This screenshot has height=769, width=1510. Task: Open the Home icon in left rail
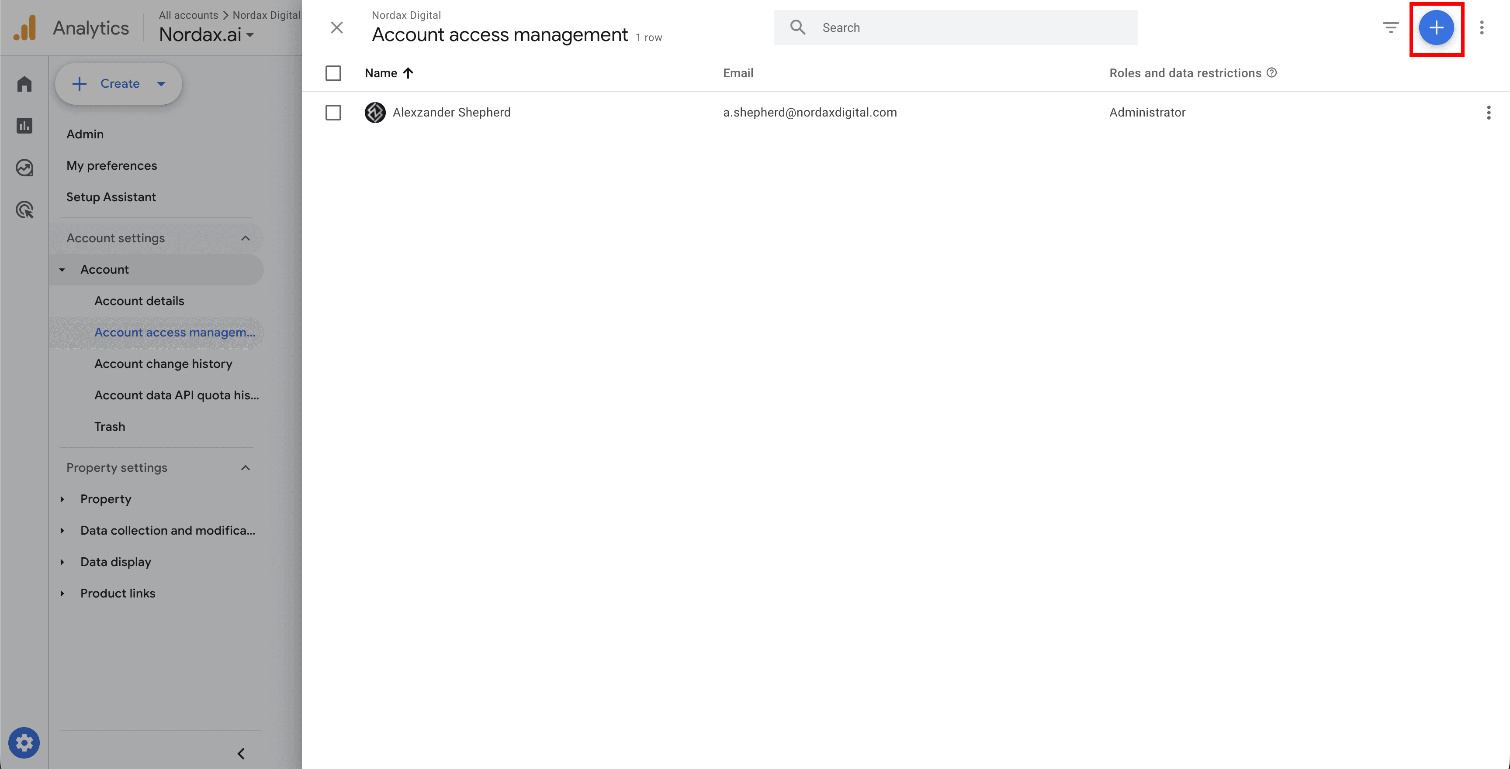pos(24,83)
